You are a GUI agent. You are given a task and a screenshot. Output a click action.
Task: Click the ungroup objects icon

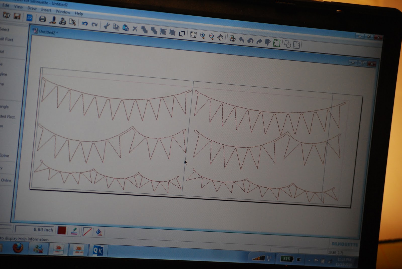pos(172,32)
